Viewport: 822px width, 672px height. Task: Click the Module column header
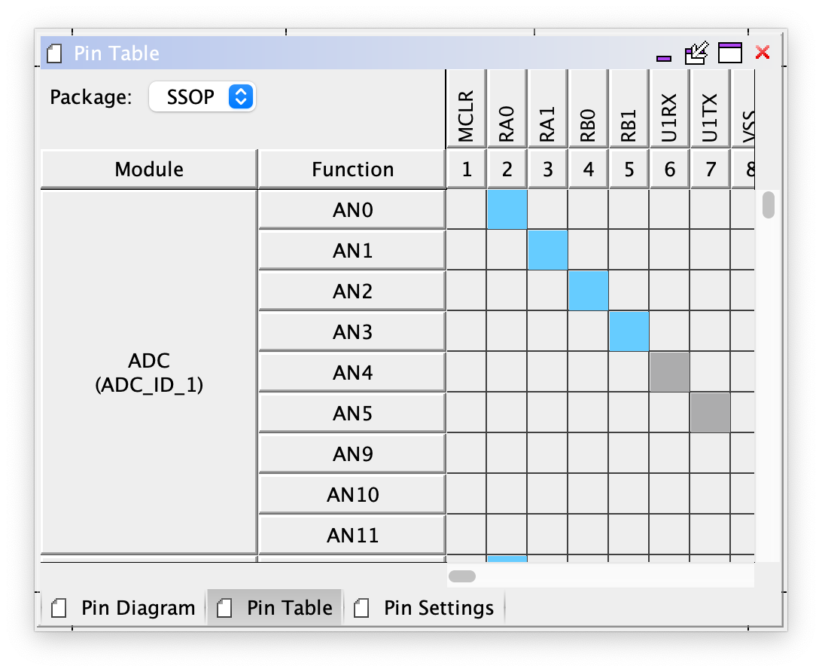pyautogui.click(x=149, y=170)
